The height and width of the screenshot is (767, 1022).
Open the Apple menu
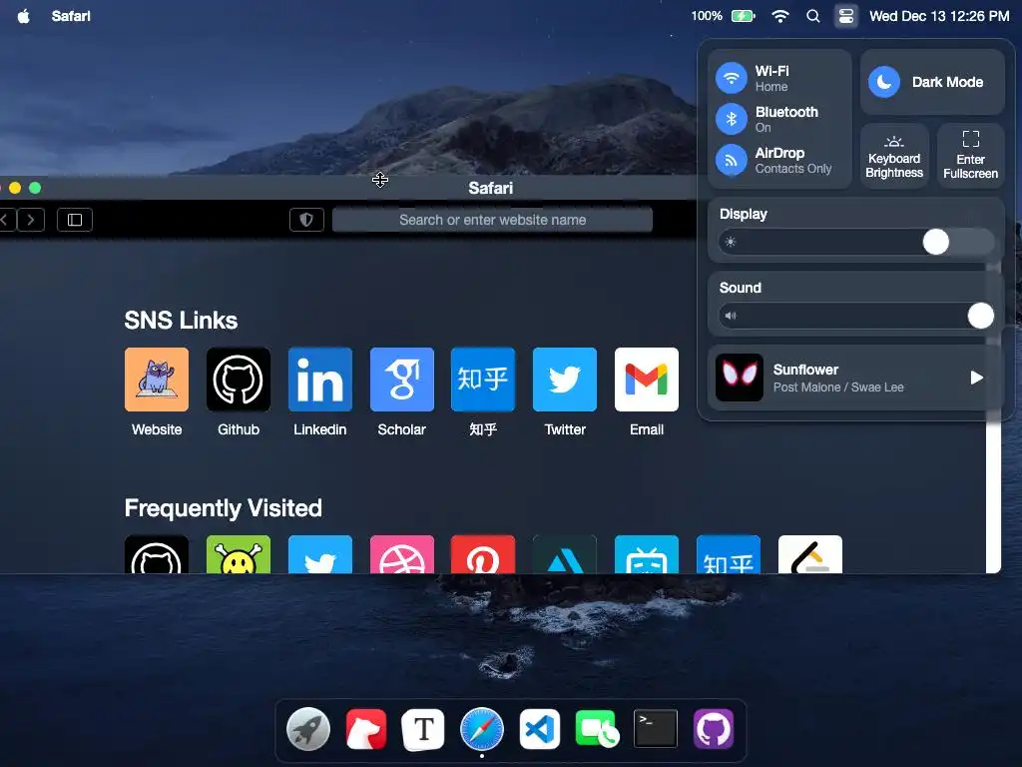pos(24,16)
